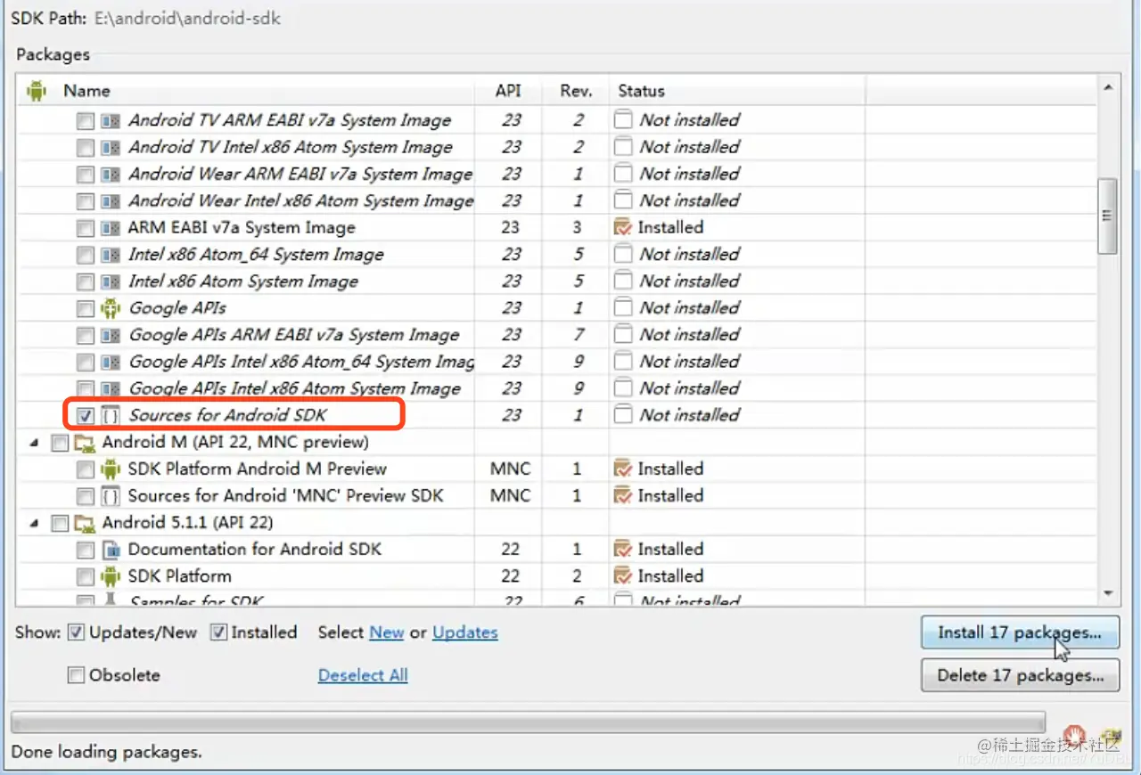Click Delete 17 packages button
1141x775 pixels.
click(1020, 675)
